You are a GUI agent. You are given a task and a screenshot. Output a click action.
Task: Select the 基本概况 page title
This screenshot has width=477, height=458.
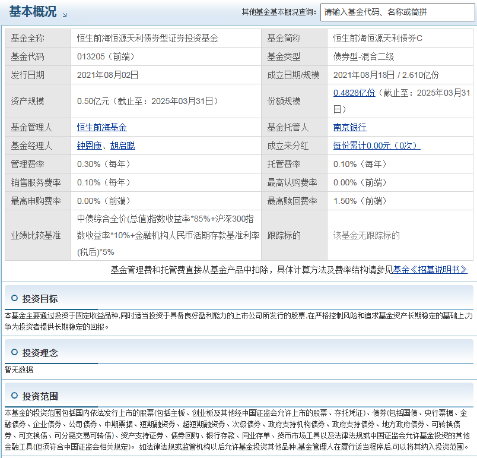pos(33,11)
